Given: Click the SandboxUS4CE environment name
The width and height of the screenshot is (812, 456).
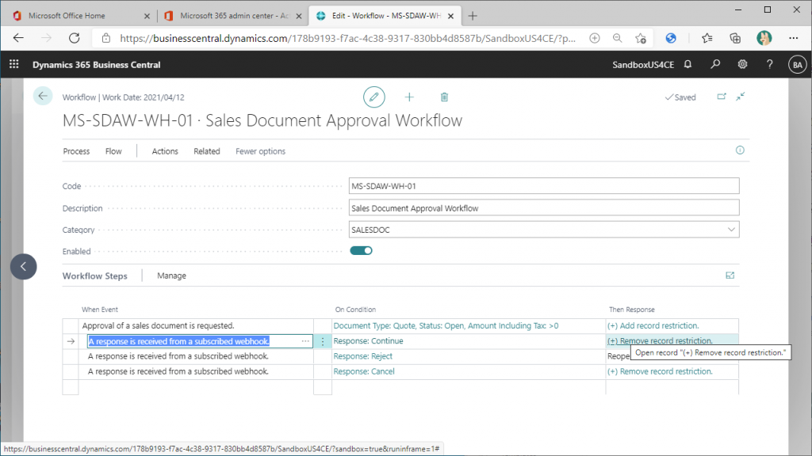Looking at the screenshot, I should (x=643, y=65).
